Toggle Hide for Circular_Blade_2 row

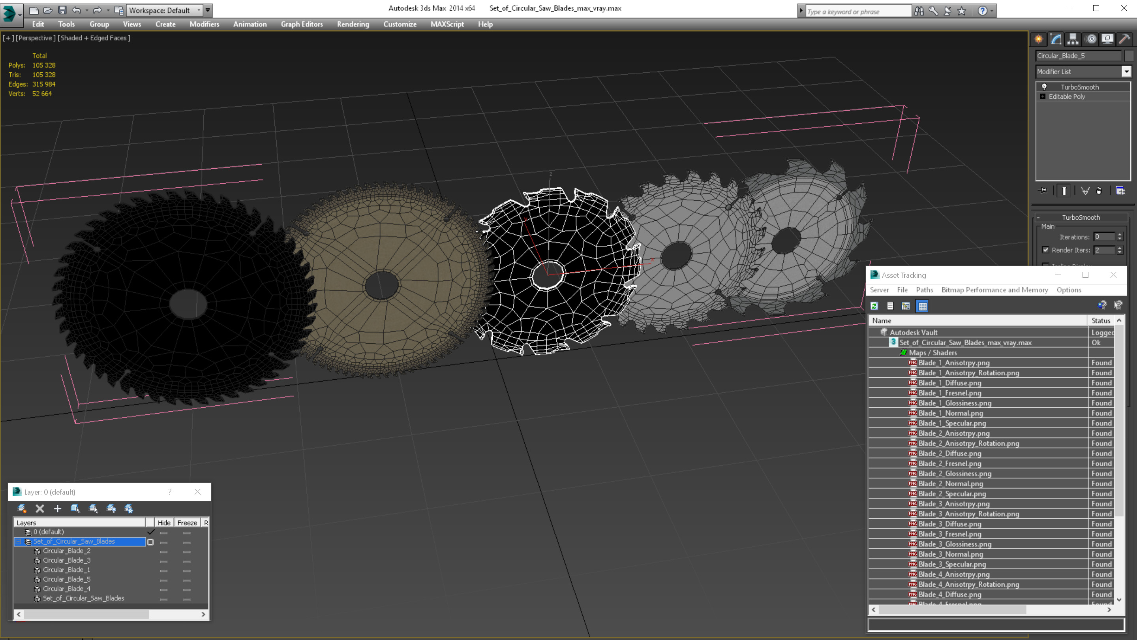click(x=164, y=552)
